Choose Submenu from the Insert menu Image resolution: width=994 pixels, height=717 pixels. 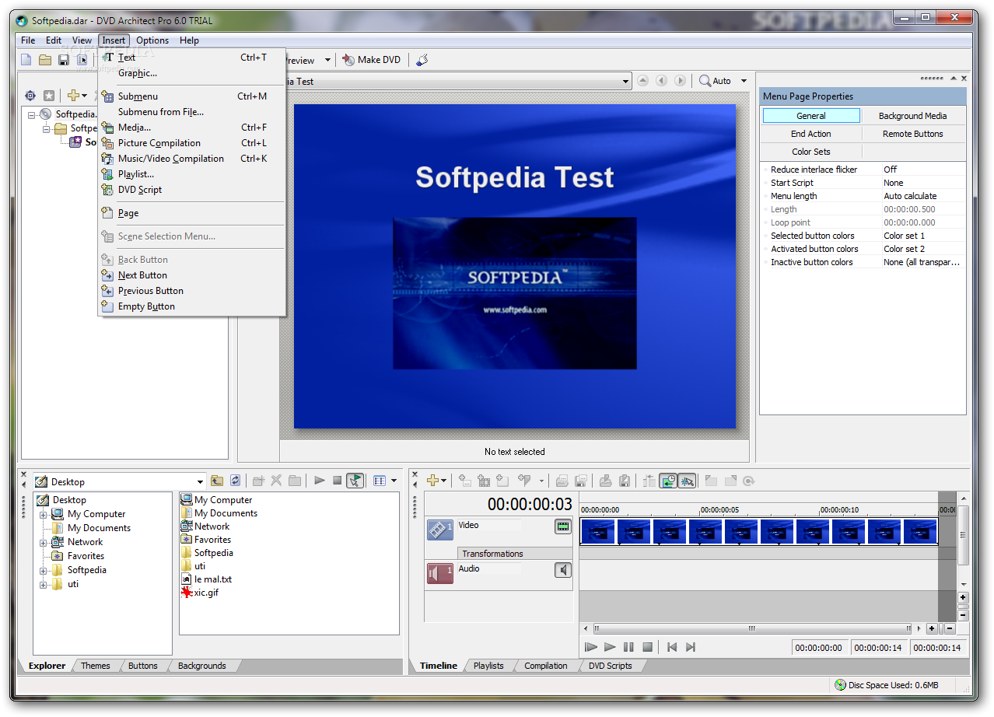pos(191,96)
